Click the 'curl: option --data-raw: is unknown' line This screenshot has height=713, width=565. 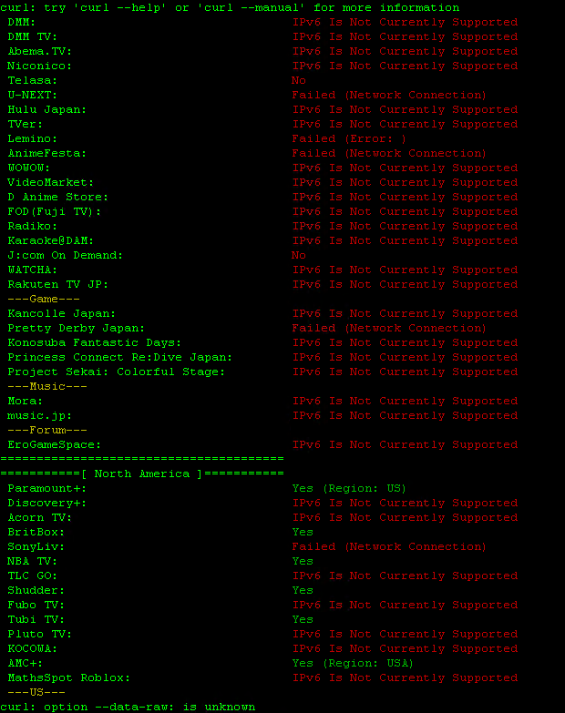coord(128,707)
